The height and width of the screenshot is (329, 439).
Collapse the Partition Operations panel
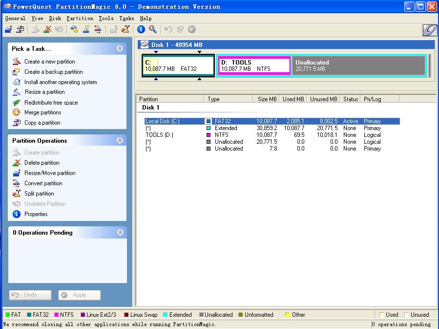[120, 140]
